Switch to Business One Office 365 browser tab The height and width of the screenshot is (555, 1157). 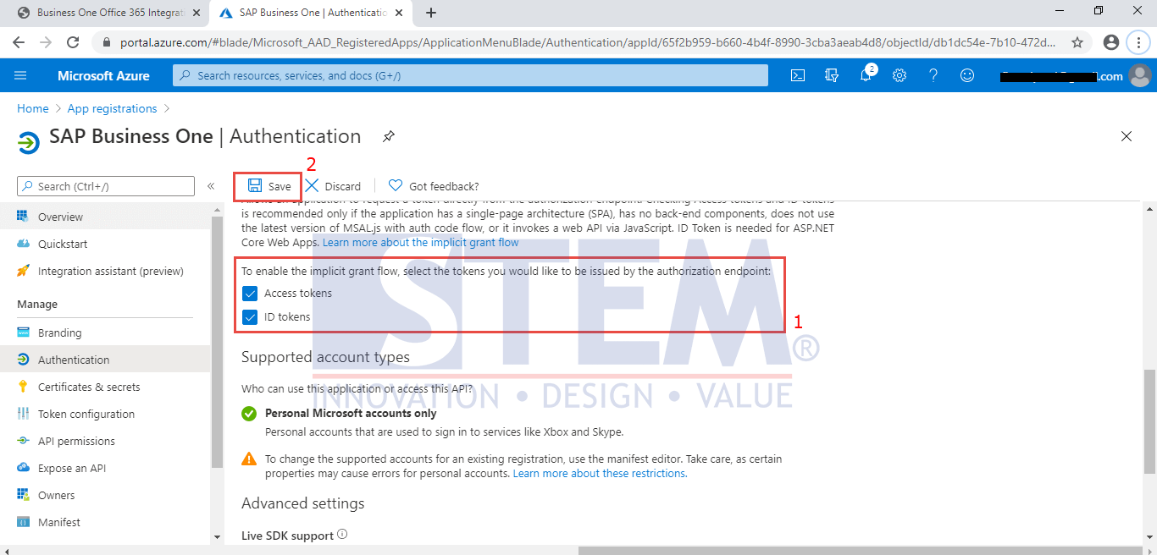(110, 13)
